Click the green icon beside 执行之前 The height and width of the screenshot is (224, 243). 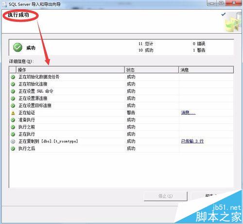coord(13,127)
